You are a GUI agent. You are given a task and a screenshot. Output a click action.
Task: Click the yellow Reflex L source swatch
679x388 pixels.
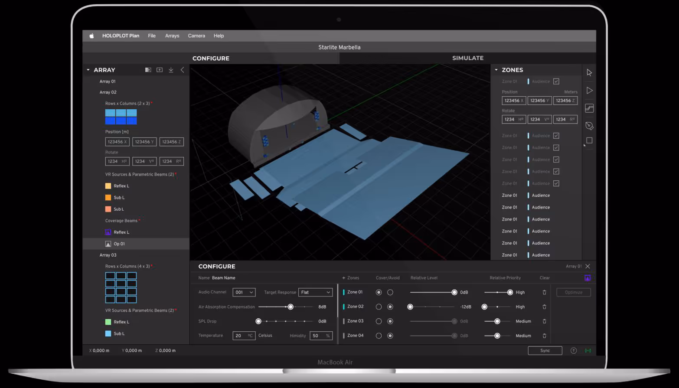tap(108, 186)
